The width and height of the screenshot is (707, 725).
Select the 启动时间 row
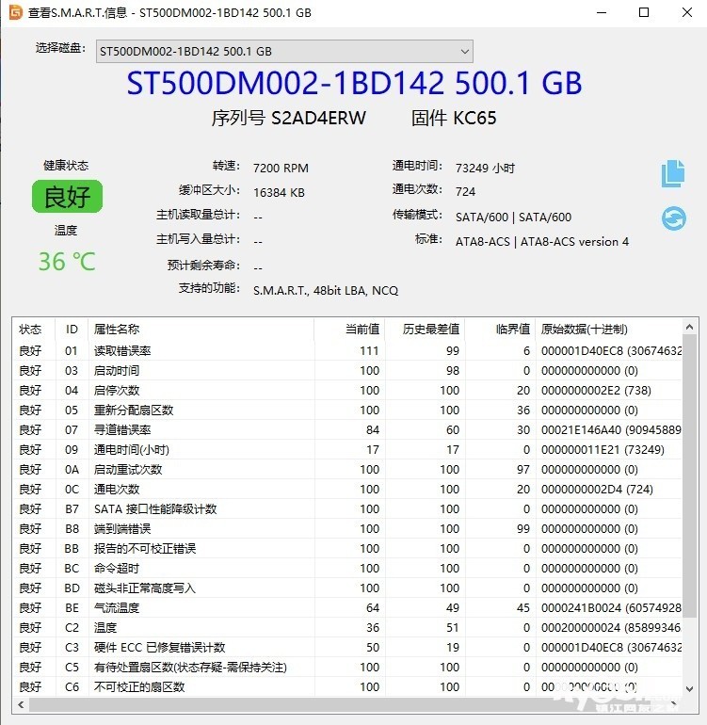tap(347, 370)
